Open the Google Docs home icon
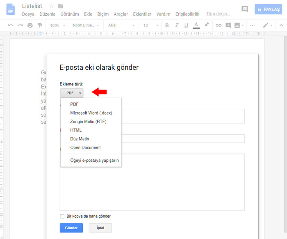 (x=10, y=9)
